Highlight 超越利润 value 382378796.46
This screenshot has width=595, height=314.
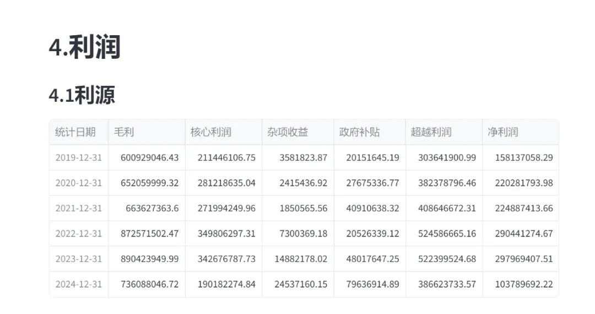point(443,183)
